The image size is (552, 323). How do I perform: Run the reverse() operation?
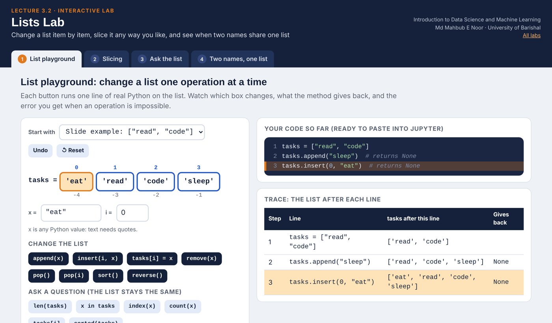[x=147, y=276]
